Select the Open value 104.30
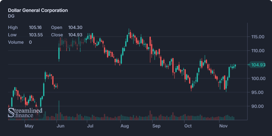The width and height of the screenshot is (272, 136). pyautogui.click(x=75, y=27)
